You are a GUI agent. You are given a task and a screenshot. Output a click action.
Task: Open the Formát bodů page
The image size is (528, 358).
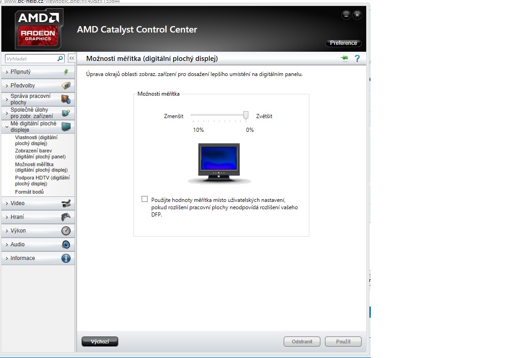(29, 192)
